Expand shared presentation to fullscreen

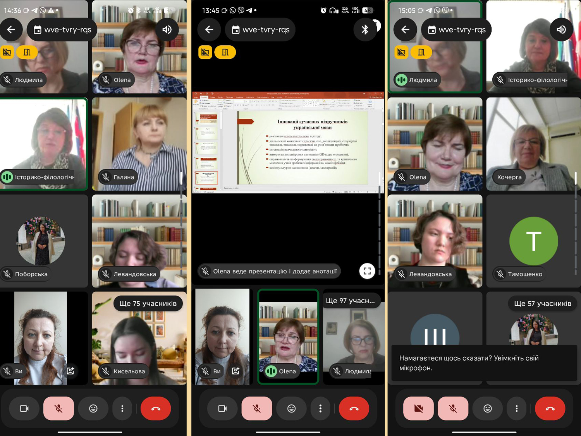tap(367, 271)
